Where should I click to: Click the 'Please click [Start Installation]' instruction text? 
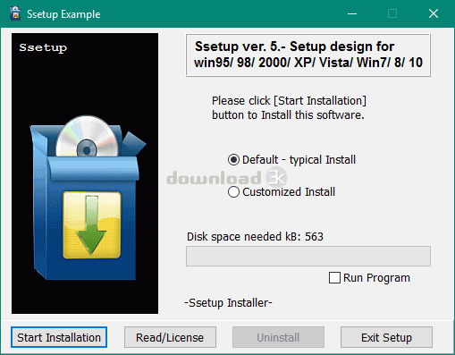(289, 107)
